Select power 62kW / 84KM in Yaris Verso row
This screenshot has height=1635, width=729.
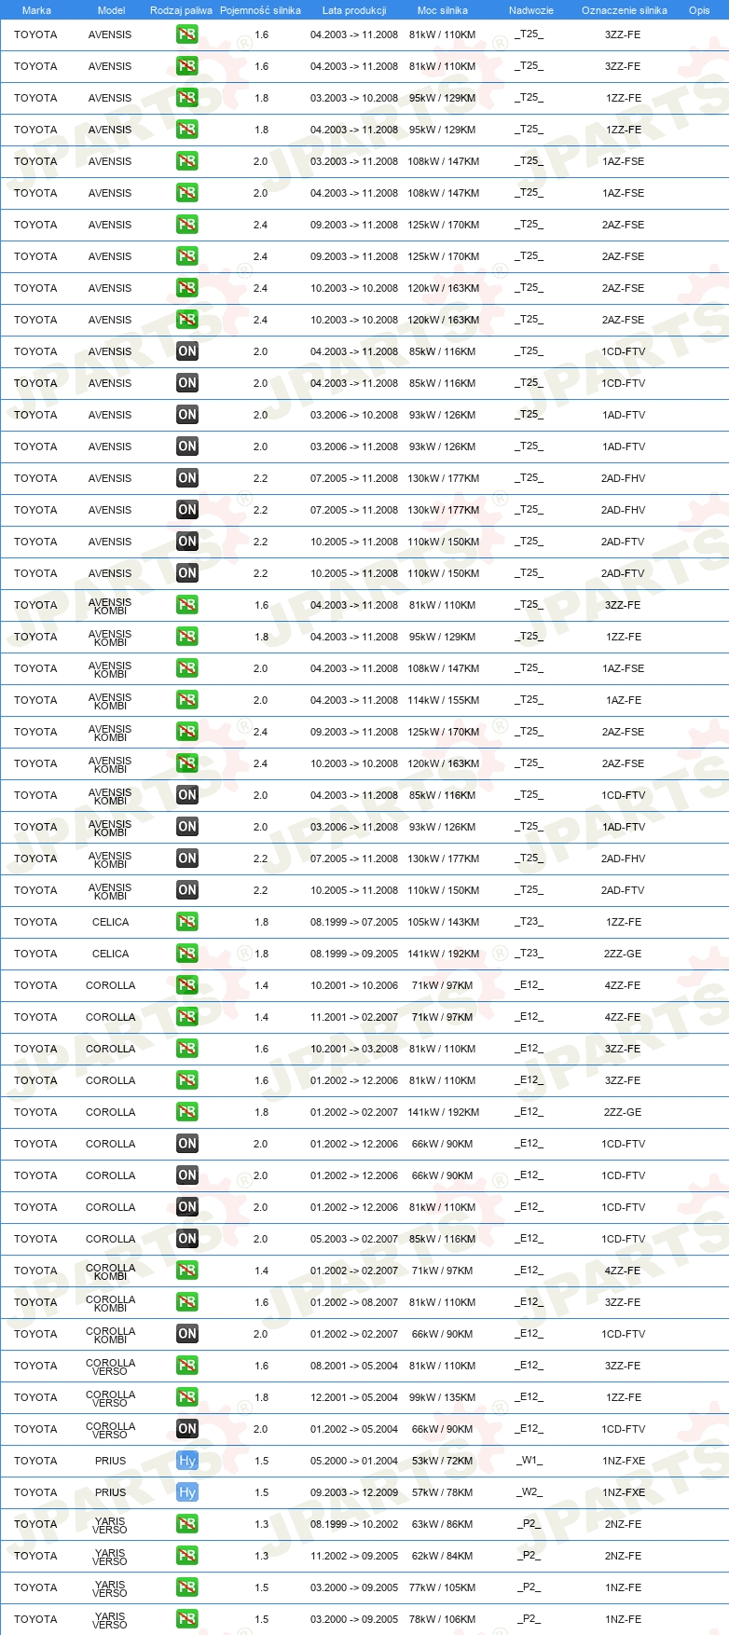443,1556
